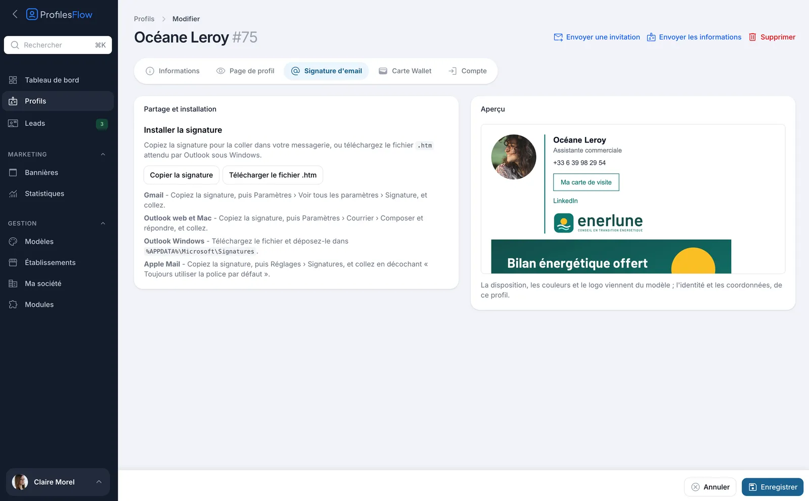Viewport: 809px width, 501px height.
Task: Click Océane Leroy's profile photo in preview
Action: point(514,157)
